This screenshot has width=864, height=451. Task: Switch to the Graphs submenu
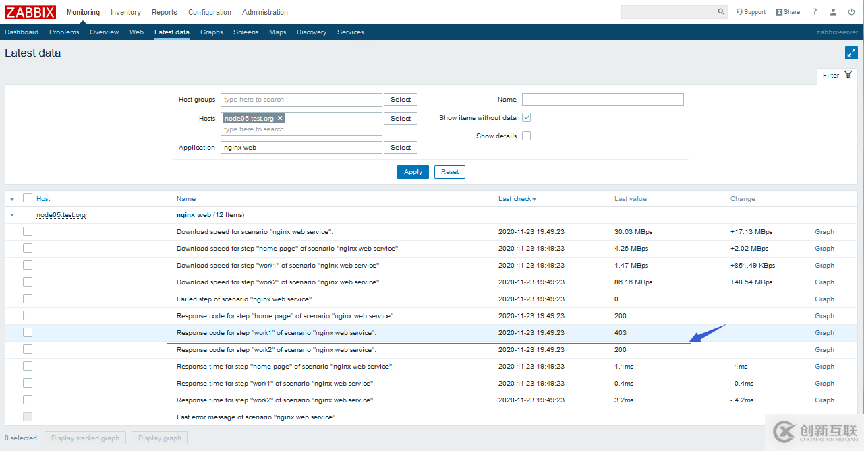pos(211,32)
